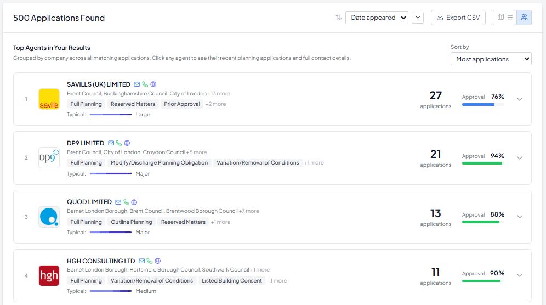This screenshot has width=546, height=305.
Task: Click Savills 76% approval progress bar
Action: coord(483,105)
